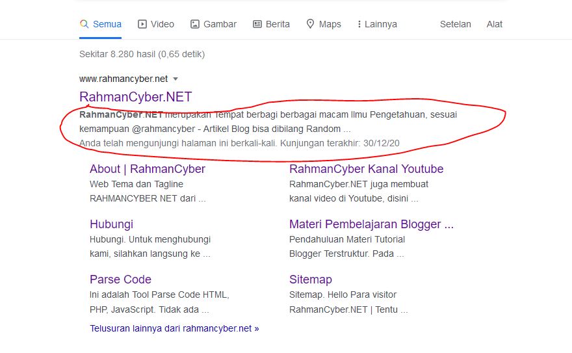This screenshot has width=572, height=353.
Task: Click the www.rahmancyber.net URL text
Action: (x=123, y=79)
